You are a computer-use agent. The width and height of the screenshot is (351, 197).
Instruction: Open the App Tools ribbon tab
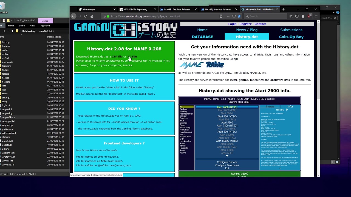point(46,25)
